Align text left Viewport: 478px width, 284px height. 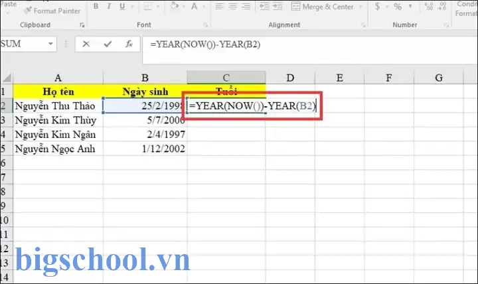click(x=219, y=7)
